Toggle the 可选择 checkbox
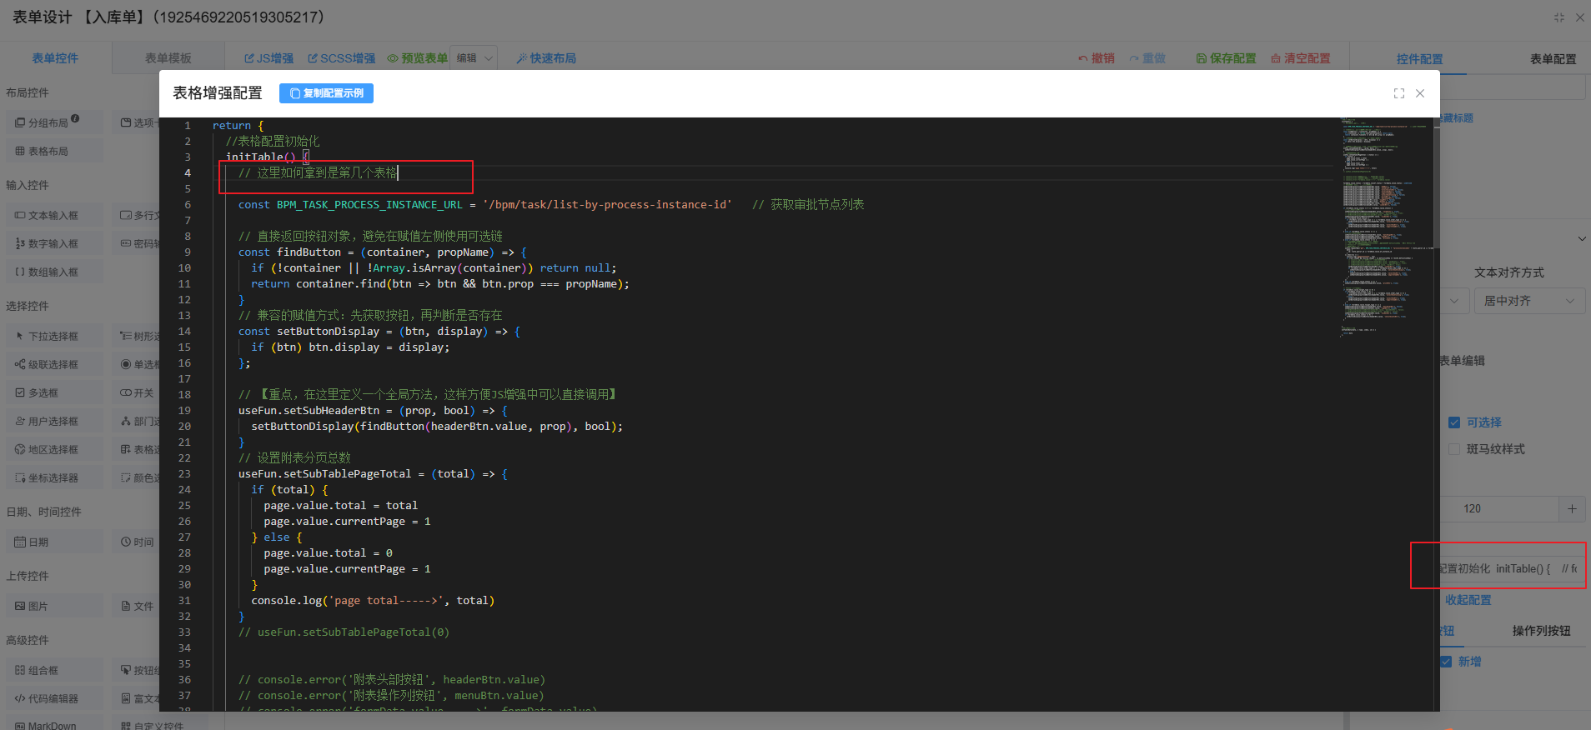The image size is (1591, 730). pyautogui.click(x=1454, y=422)
